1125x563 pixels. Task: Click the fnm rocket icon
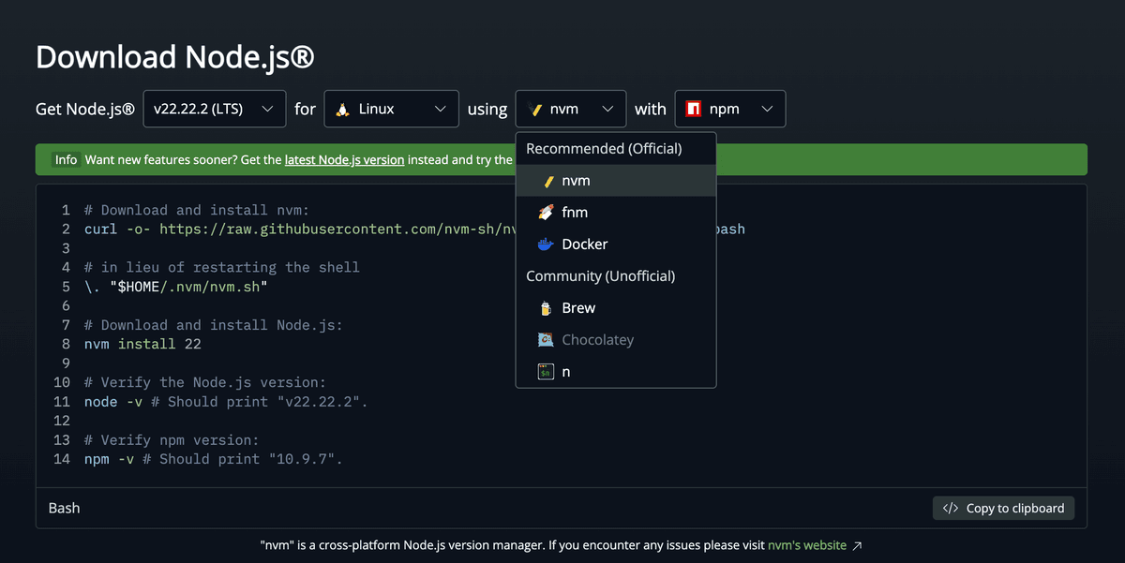pyautogui.click(x=546, y=213)
